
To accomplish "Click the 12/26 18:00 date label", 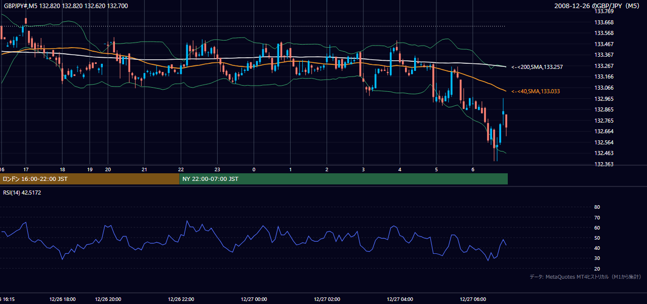I will [x=62, y=299].
